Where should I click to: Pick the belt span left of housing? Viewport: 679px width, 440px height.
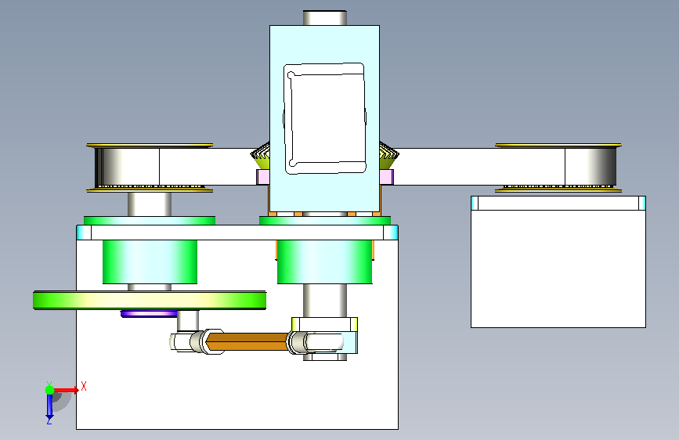click(208, 167)
